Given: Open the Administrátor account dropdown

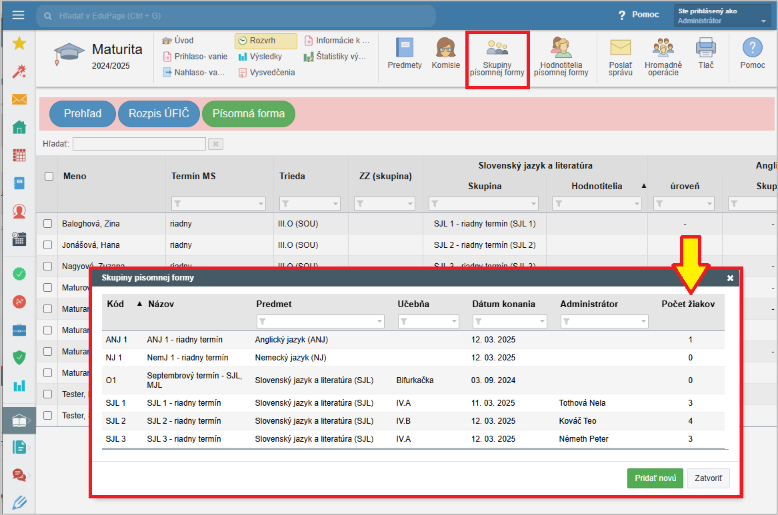Looking at the screenshot, I should [x=722, y=16].
